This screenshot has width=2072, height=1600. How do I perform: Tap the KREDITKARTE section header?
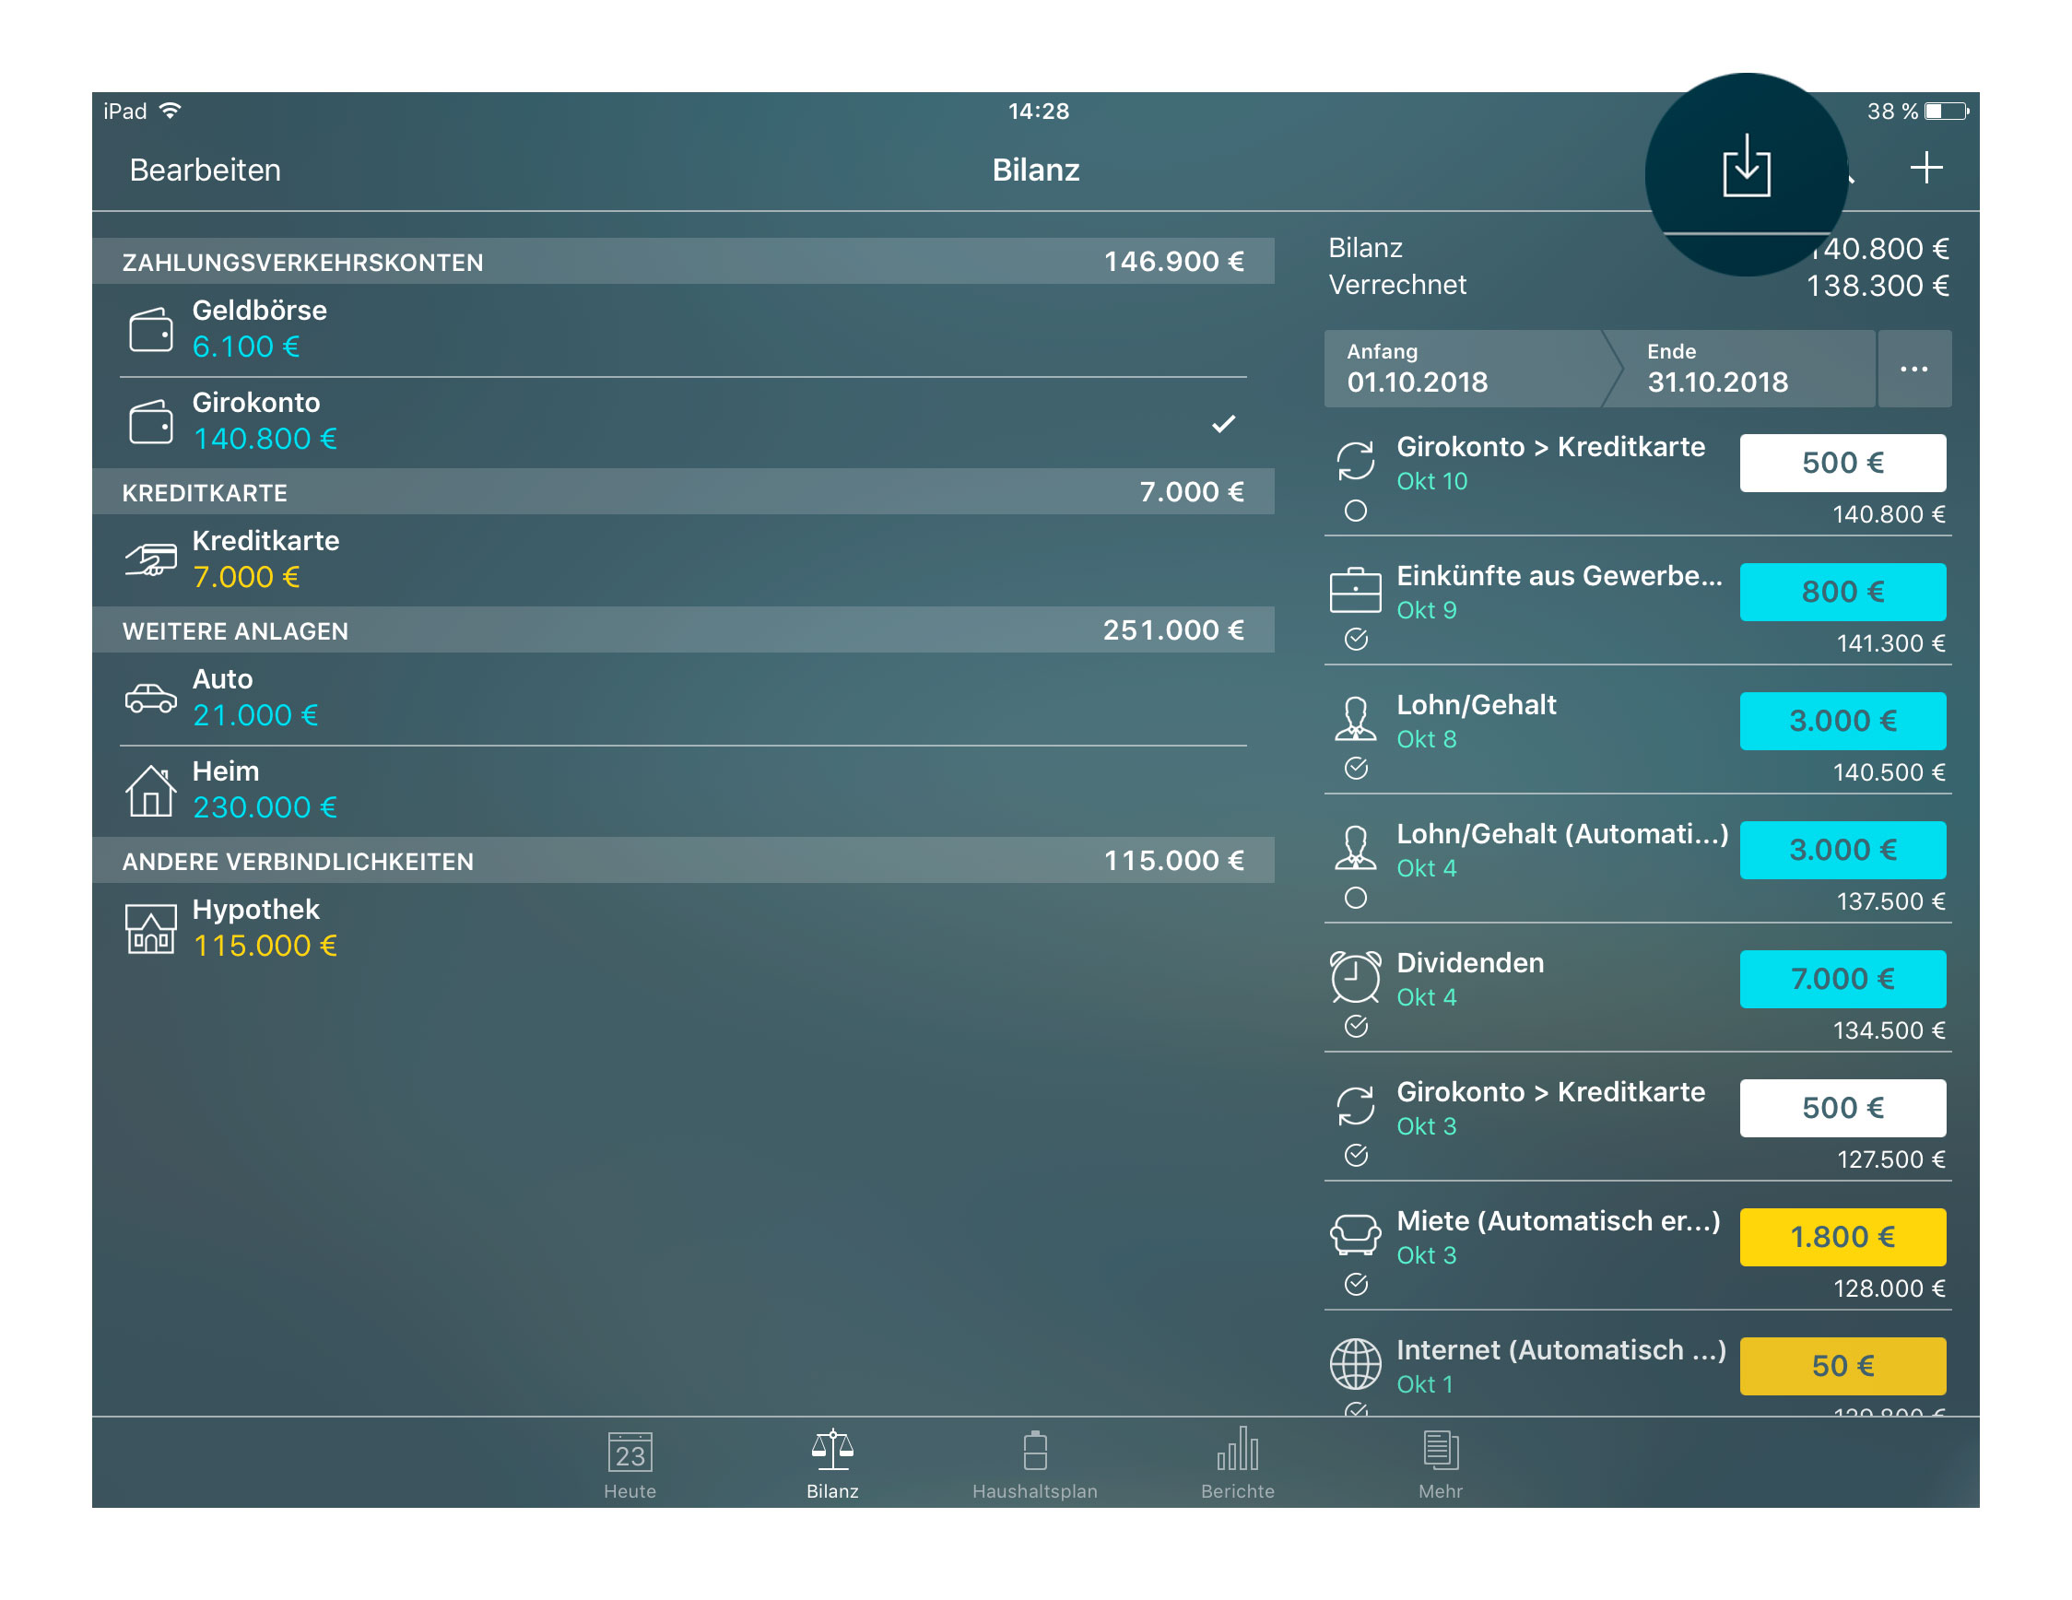point(683,491)
